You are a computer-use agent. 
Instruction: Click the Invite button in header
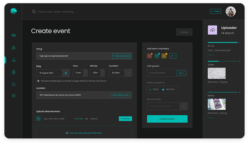coord(216,11)
